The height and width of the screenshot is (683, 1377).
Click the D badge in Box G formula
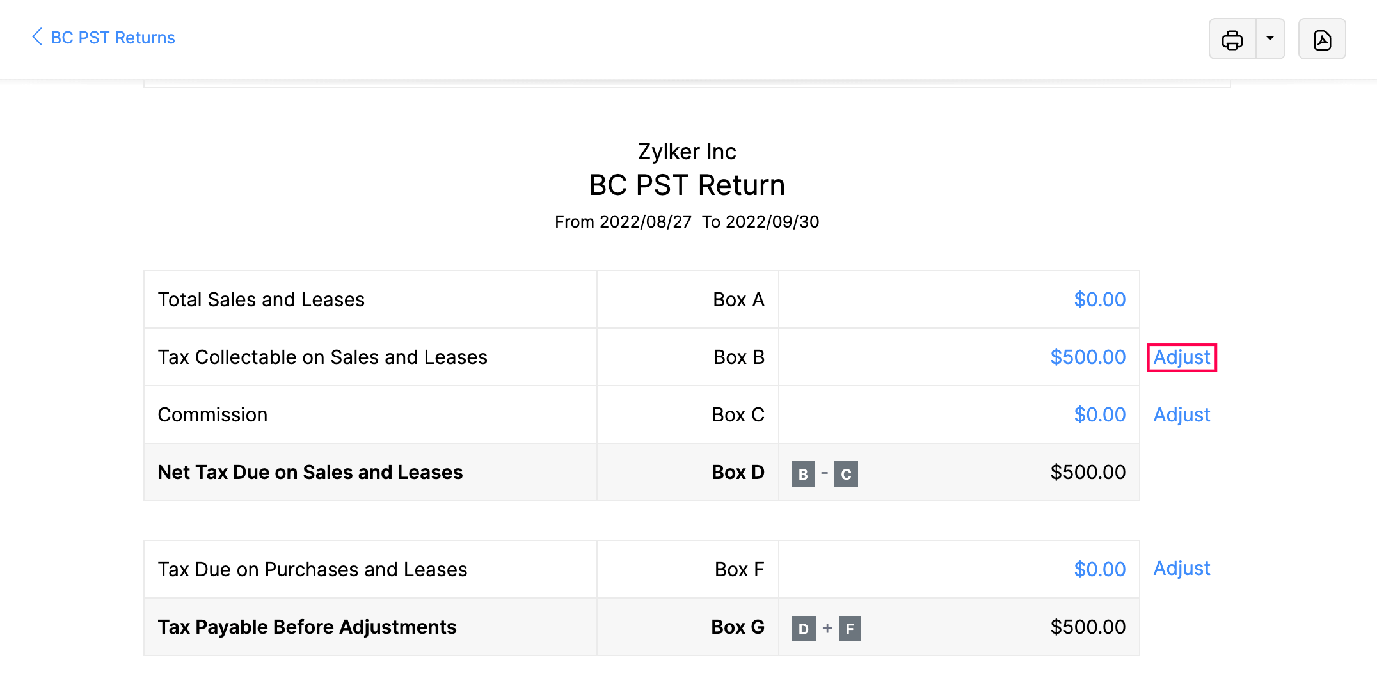804,629
